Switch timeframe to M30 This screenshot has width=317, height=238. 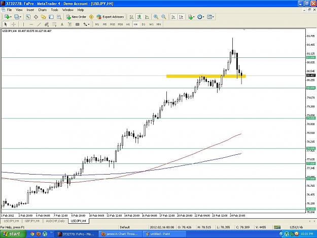[x=120, y=24]
